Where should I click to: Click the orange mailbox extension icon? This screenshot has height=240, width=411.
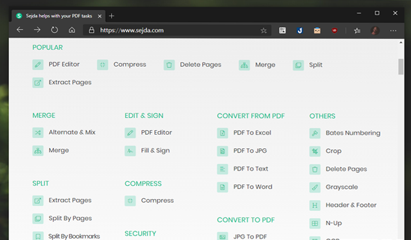pos(317,31)
